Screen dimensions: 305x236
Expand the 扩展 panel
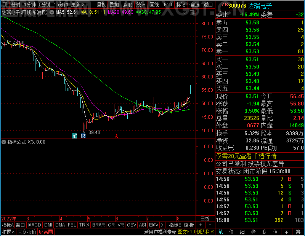point(8,232)
